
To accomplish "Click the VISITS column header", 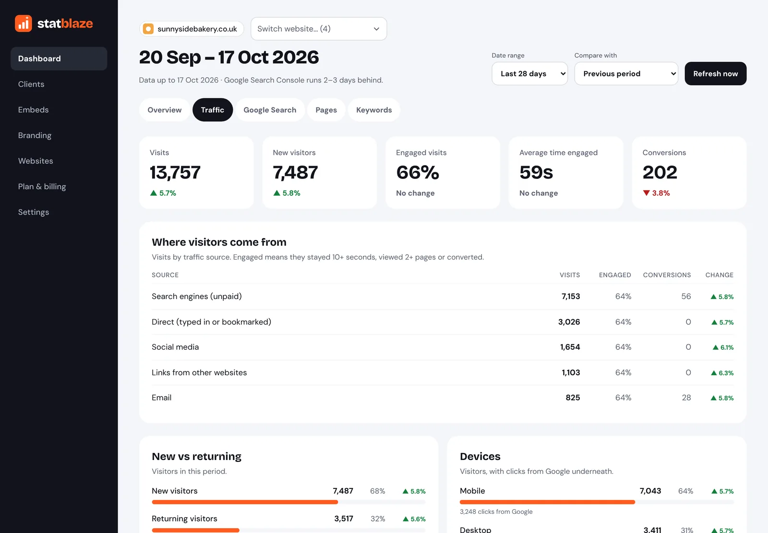I will 570,275.
